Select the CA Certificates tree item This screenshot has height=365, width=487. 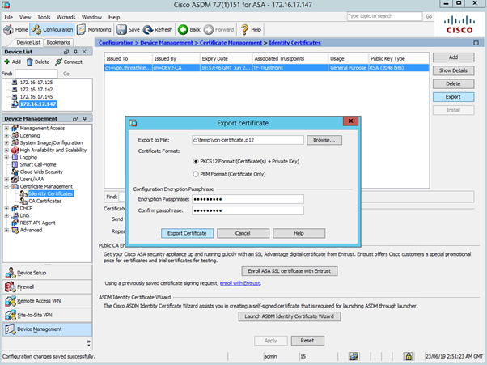click(x=44, y=201)
